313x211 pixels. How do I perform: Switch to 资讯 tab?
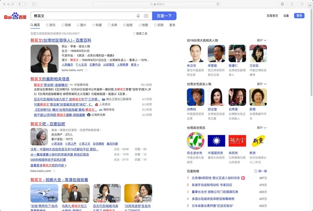point(51,25)
